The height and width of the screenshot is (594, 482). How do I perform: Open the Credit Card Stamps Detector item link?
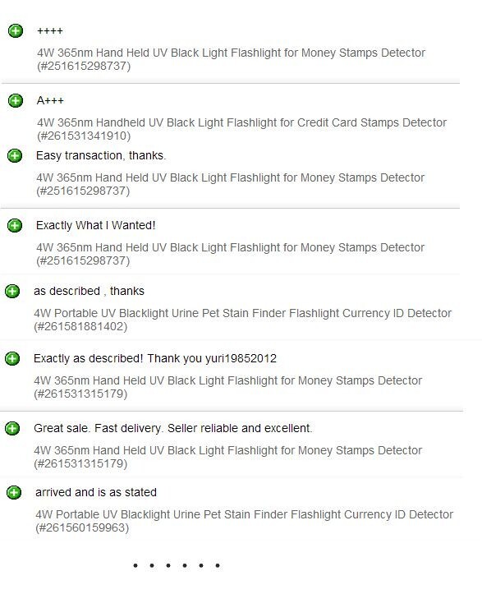pyautogui.click(x=241, y=129)
